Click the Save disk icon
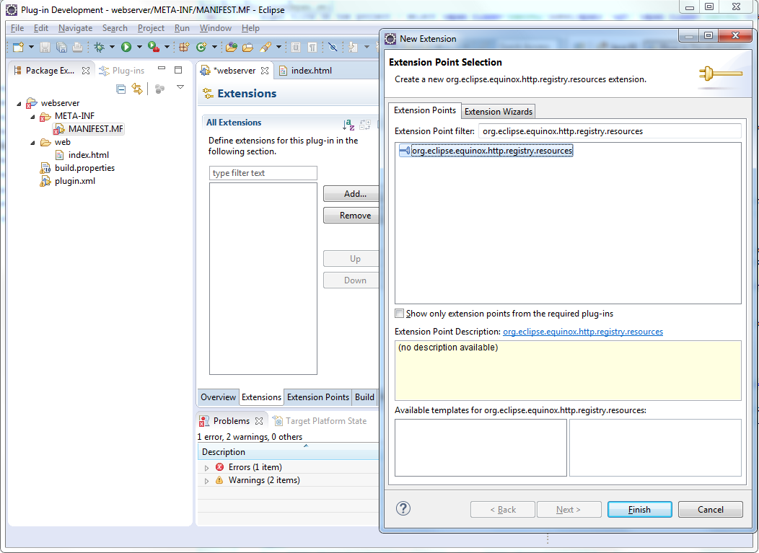Viewport: 759px width, 553px height. point(45,47)
